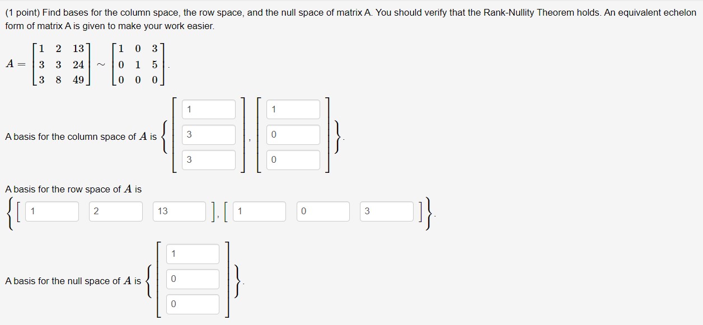Click the 'A basis for the null space' label
The image size is (703, 325).
click(73, 281)
